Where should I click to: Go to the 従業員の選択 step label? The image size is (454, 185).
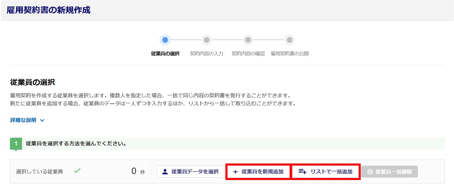pos(165,54)
